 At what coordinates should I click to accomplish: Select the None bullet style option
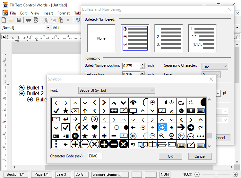(101, 38)
